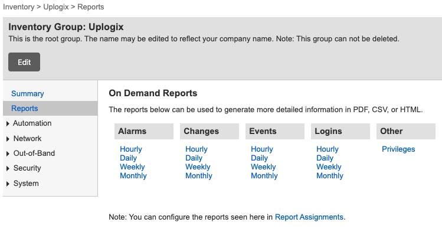Click the On Demand Reports heading
This screenshot has height=232, width=442.
click(x=153, y=93)
